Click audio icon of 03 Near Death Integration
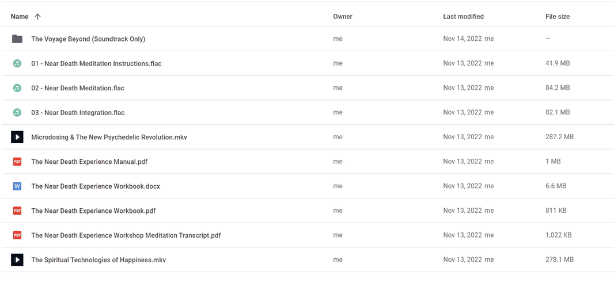The image size is (614, 306). click(x=17, y=113)
